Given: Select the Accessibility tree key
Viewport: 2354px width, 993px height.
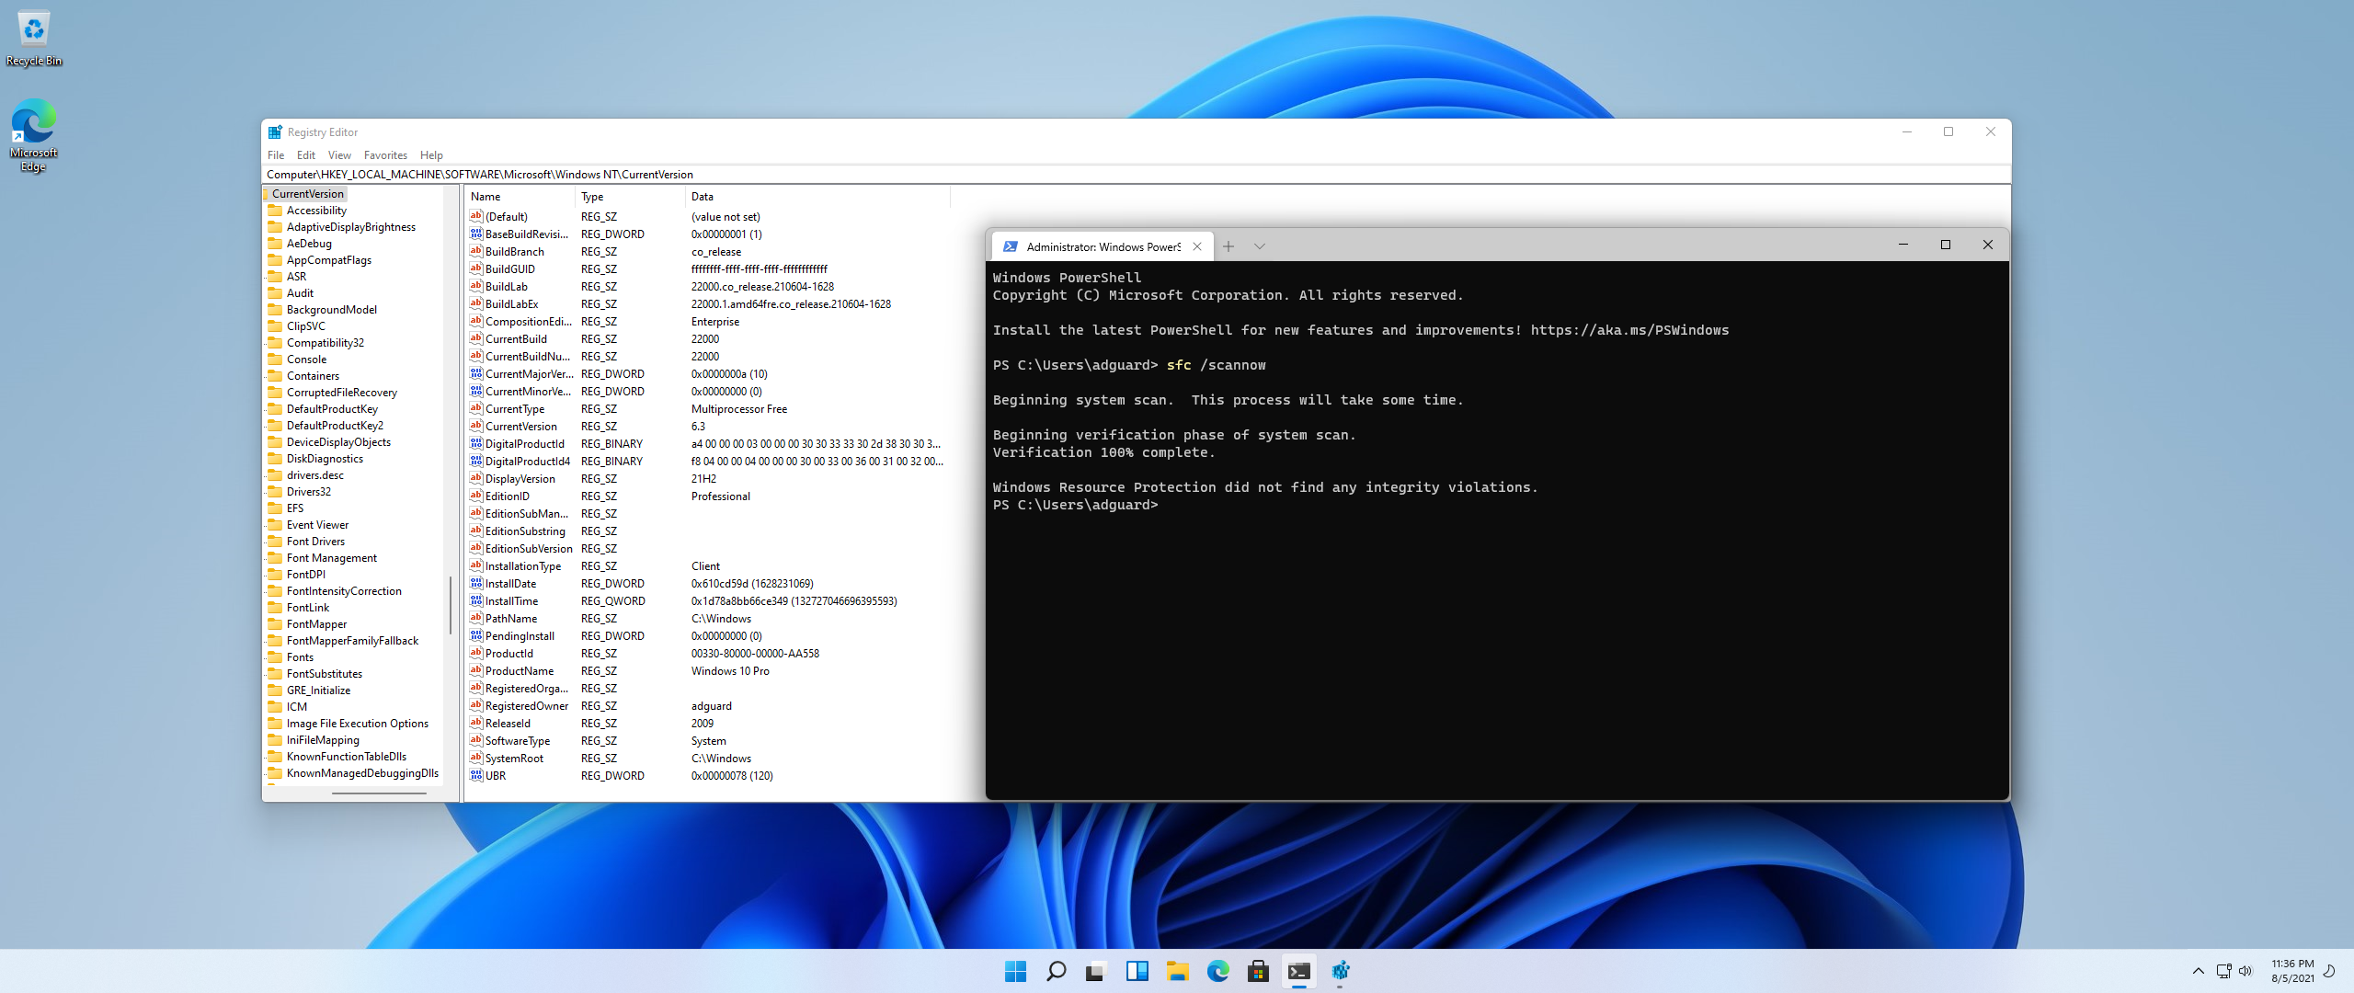Looking at the screenshot, I should 316,211.
